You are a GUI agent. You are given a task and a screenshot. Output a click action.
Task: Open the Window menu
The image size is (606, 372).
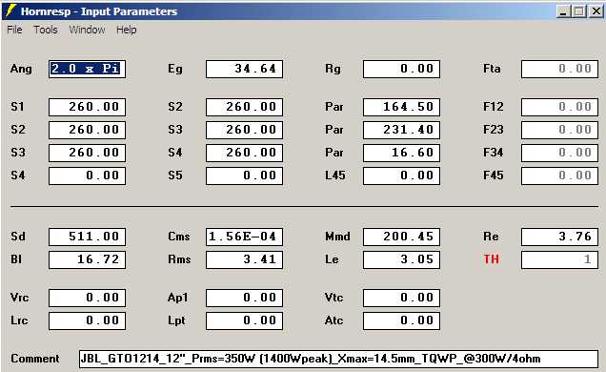coord(87,30)
